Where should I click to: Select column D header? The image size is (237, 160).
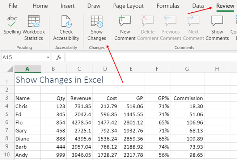tap(105, 69)
